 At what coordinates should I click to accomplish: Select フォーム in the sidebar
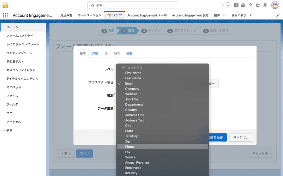tap(23, 27)
